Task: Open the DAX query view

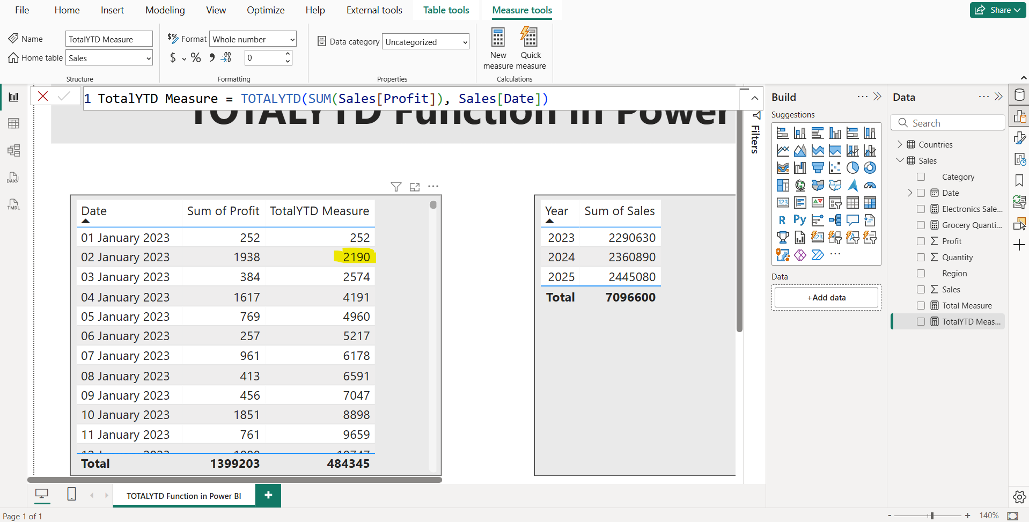Action: click(x=13, y=178)
